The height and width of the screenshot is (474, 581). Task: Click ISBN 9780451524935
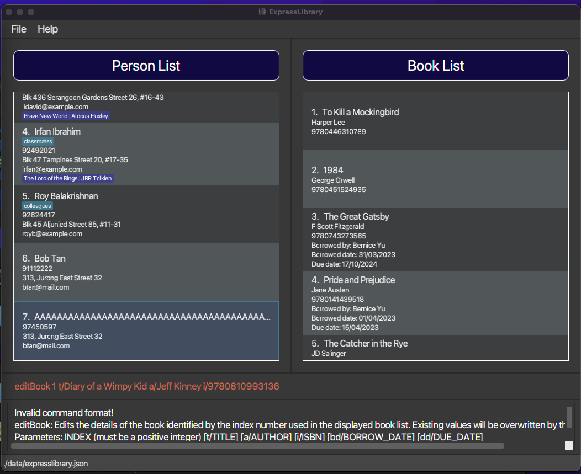coord(339,189)
